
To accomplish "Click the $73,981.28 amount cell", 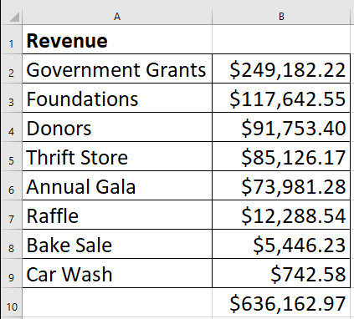I will [x=281, y=185].
